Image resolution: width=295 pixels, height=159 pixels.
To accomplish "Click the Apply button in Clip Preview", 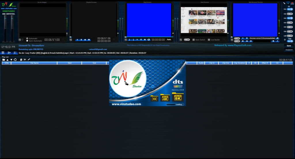I will click(x=169, y=39).
